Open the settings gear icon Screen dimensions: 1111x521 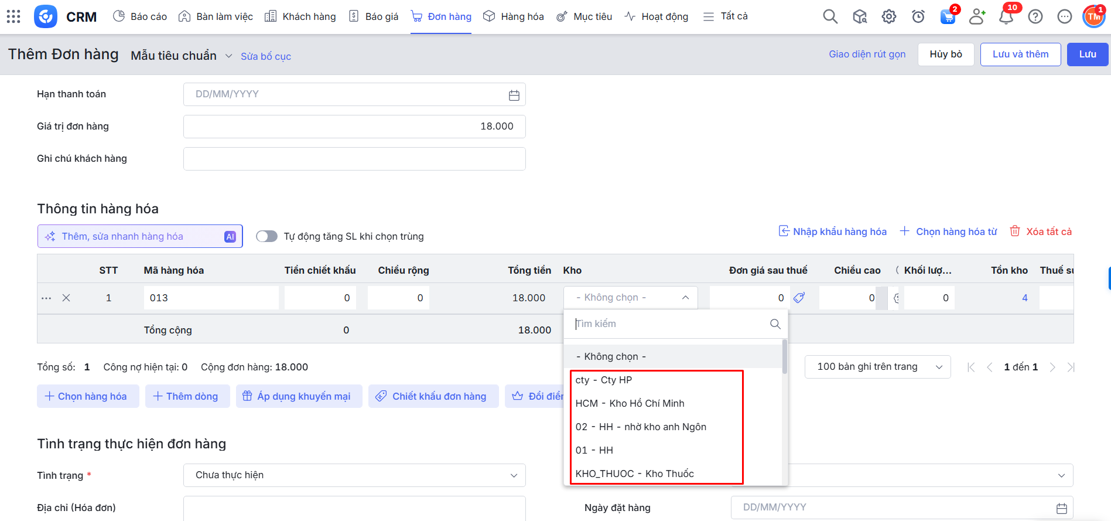coord(888,16)
